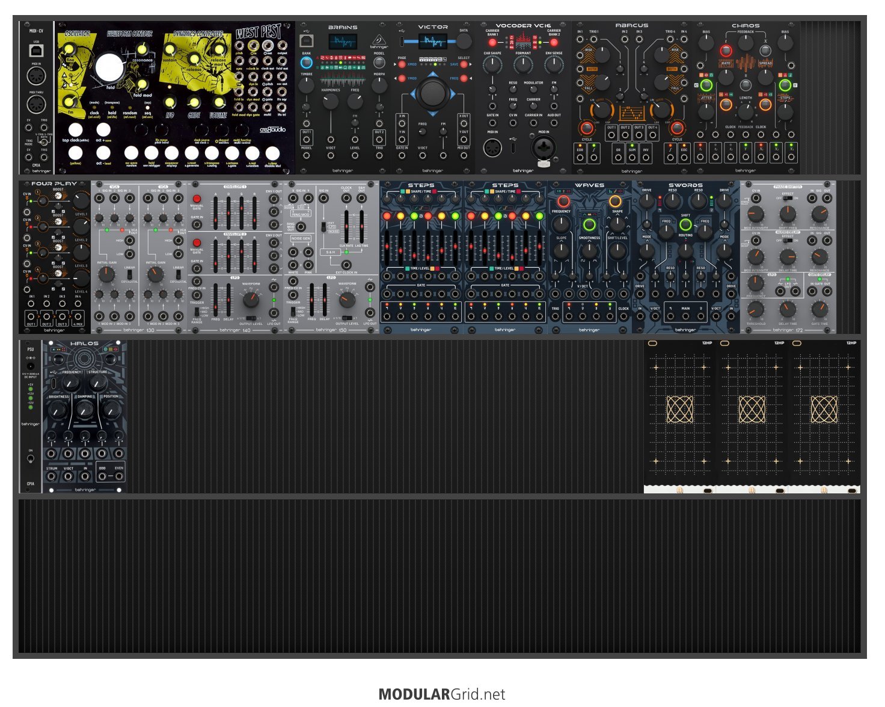Click the Brains waveform display
The height and width of the screenshot is (707, 885).
coord(343,42)
